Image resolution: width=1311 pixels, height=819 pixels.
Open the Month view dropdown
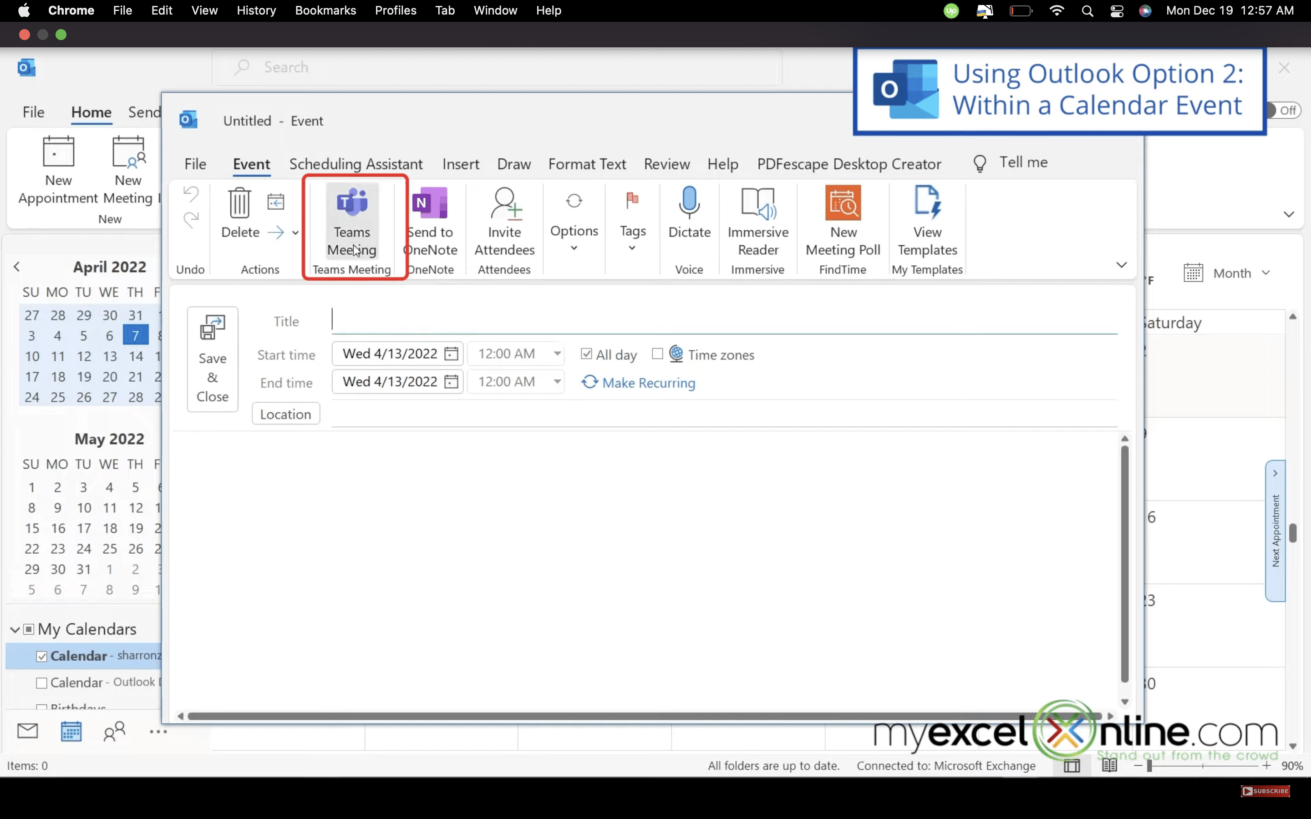(1266, 273)
